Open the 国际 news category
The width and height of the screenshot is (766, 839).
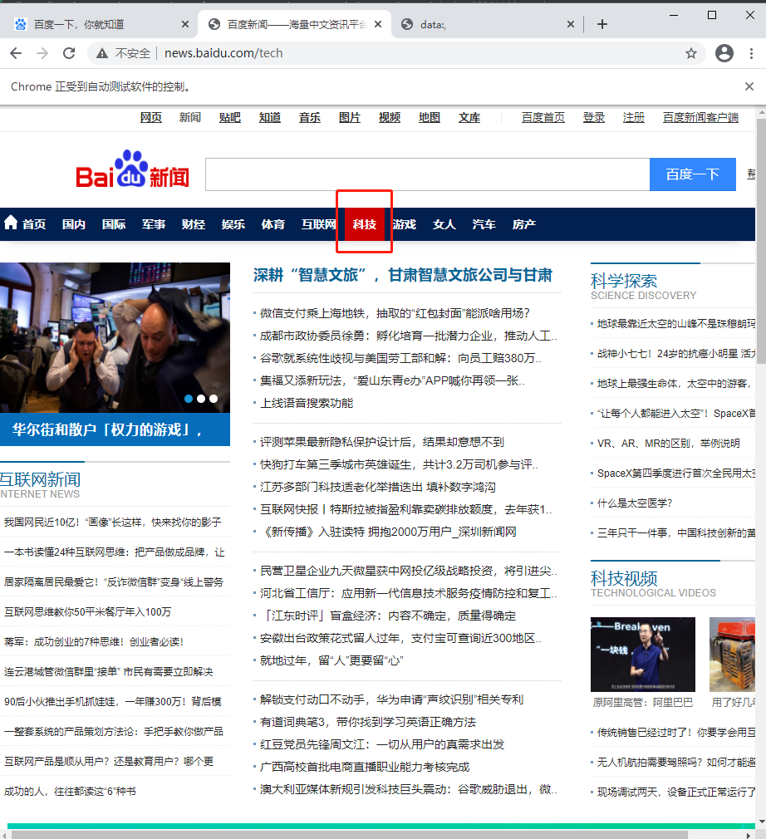(114, 224)
